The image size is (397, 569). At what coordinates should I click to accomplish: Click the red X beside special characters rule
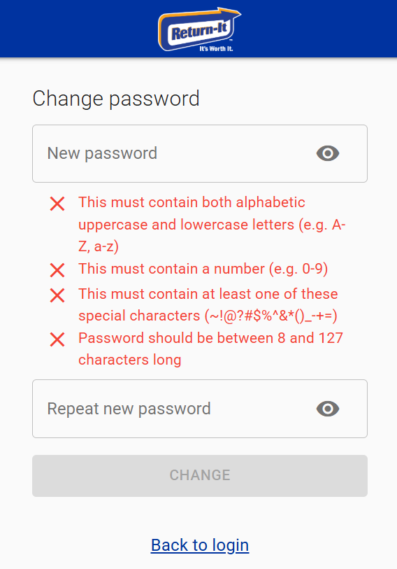57,295
